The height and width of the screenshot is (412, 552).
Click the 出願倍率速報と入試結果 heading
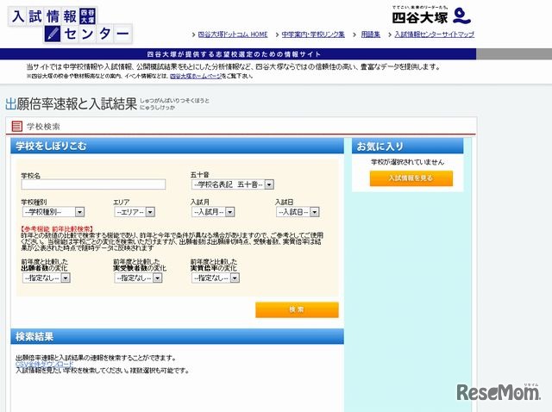tap(71, 104)
